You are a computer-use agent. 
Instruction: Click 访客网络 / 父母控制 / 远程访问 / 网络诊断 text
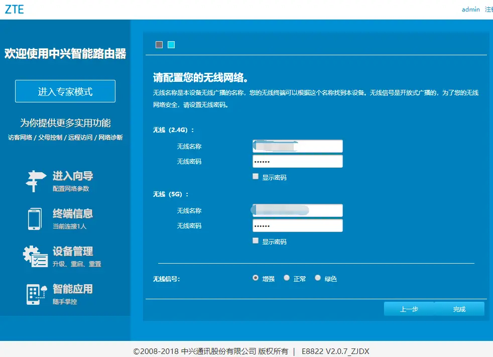coord(65,138)
